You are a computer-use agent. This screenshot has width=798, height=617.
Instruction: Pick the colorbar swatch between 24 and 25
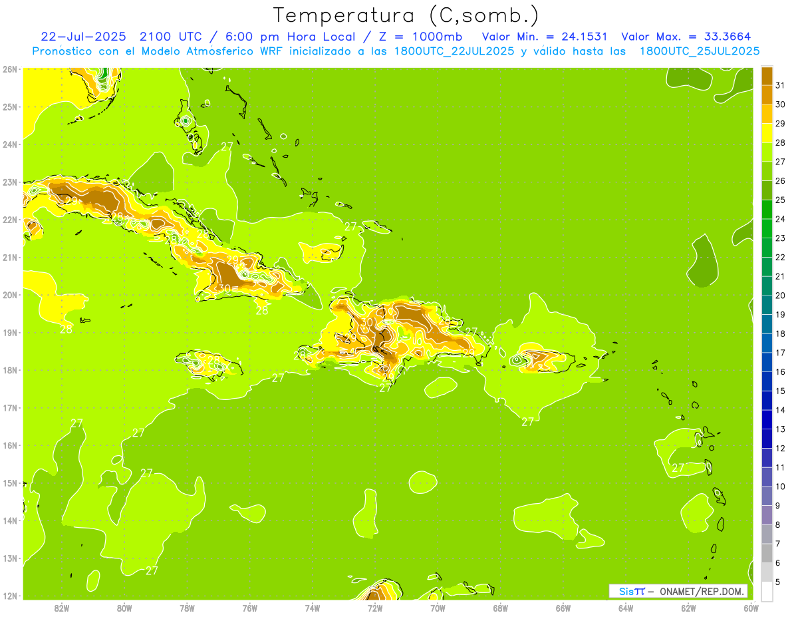pyautogui.click(x=767, y=209)
